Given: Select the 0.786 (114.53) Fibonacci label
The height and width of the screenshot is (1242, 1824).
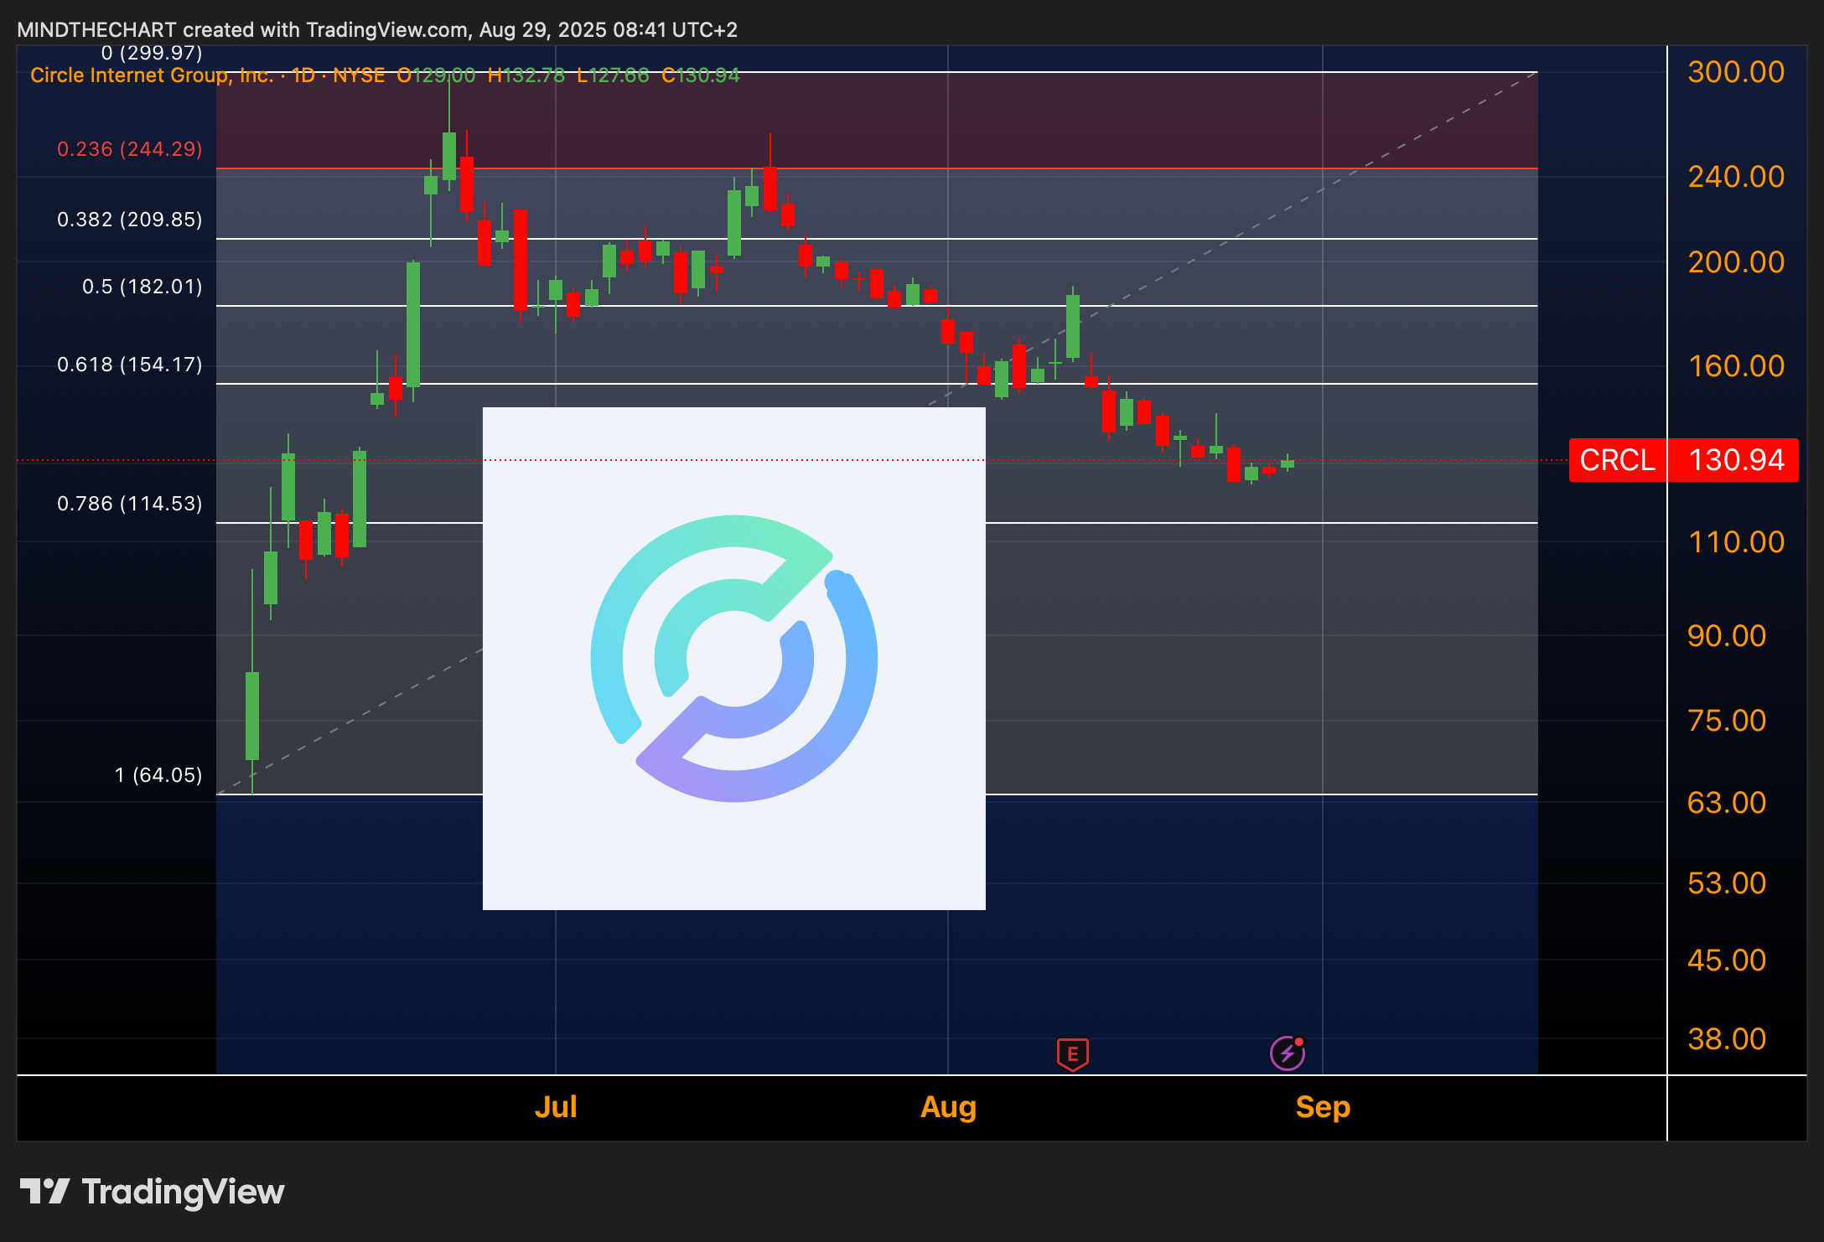Looking at the screenshot, I should pos(129,504).
